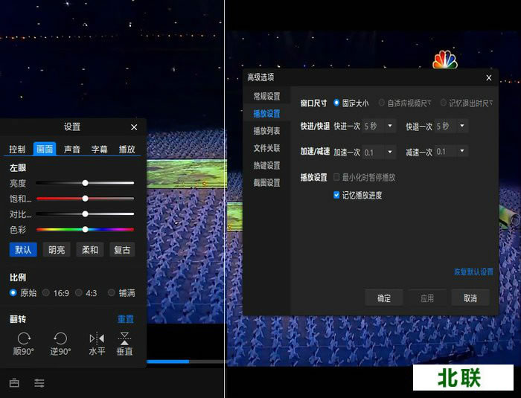This screenshot has height=398, width=521.
Task: Flip video horizontally with 水平 icon
Action: pyautogui.click(x=97, y=338)
